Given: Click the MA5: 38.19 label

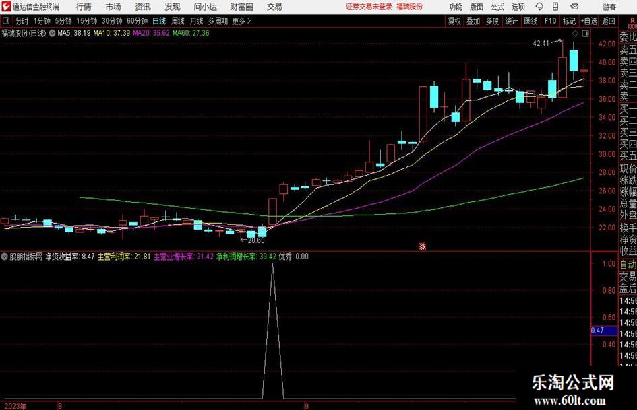Looking at the screenshot, I should pos(74,33).
